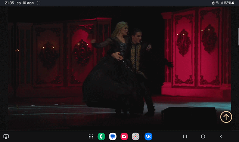The height and width of the screenshot is (142, 239).
Task: Grab the scrollbar on the right edge
Action: (238, 37)
